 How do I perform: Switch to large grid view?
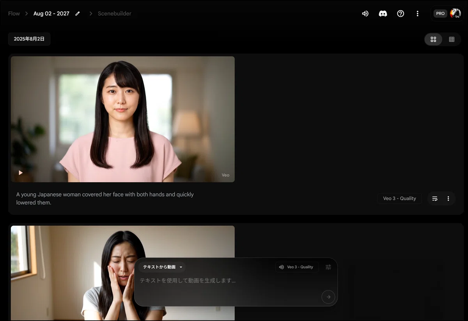[433, 39]
